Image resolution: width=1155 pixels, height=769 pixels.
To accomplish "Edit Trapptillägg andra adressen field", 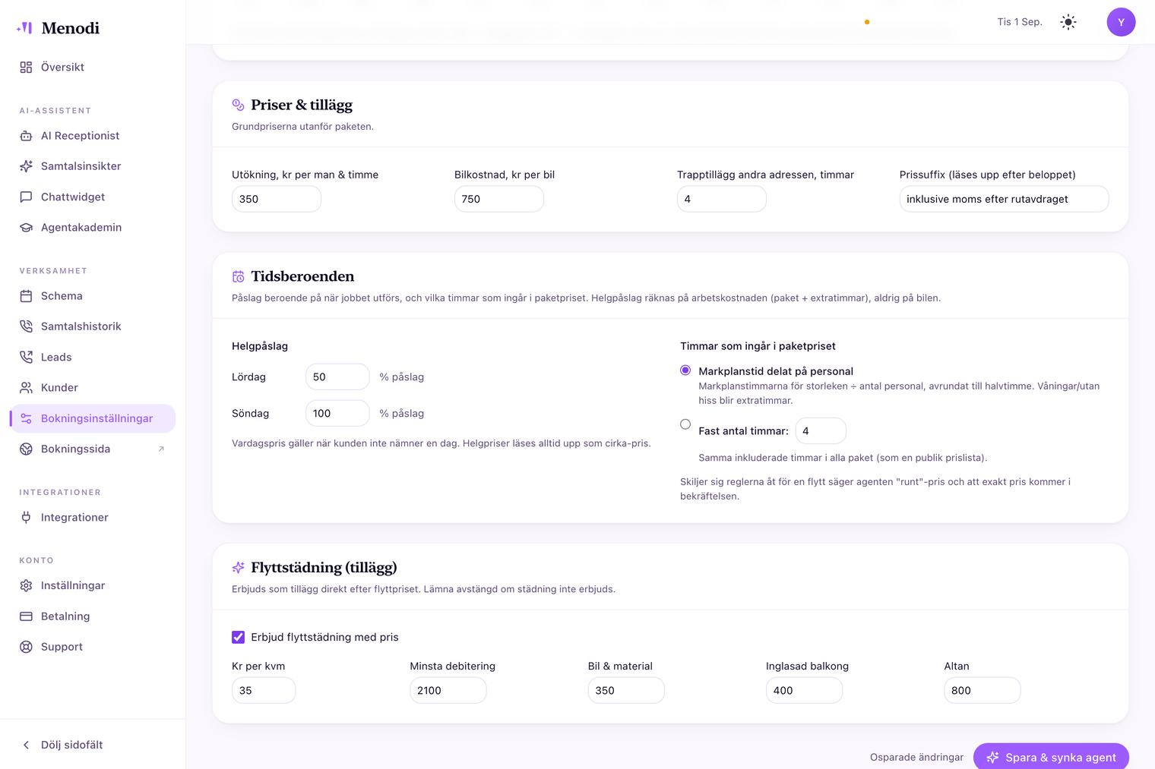I will 722,199.
